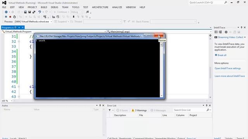Open the ARCHITECTURE menu
This screenshot has width=248, height=139.
pyautogui.click(x=100, y=7)
